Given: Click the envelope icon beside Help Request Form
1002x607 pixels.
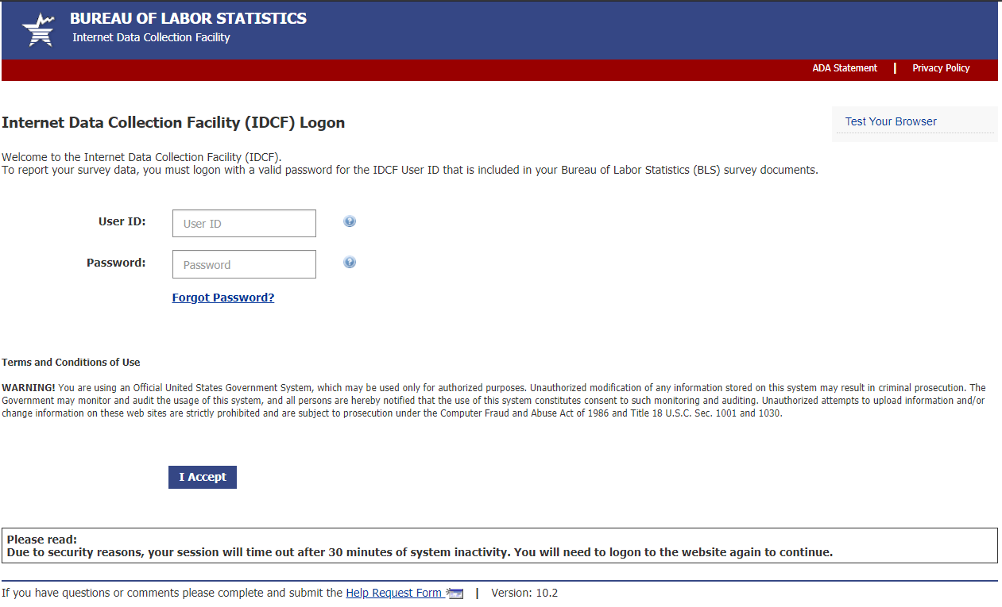Looking at the screenshot, I should [x=455, y=594].
